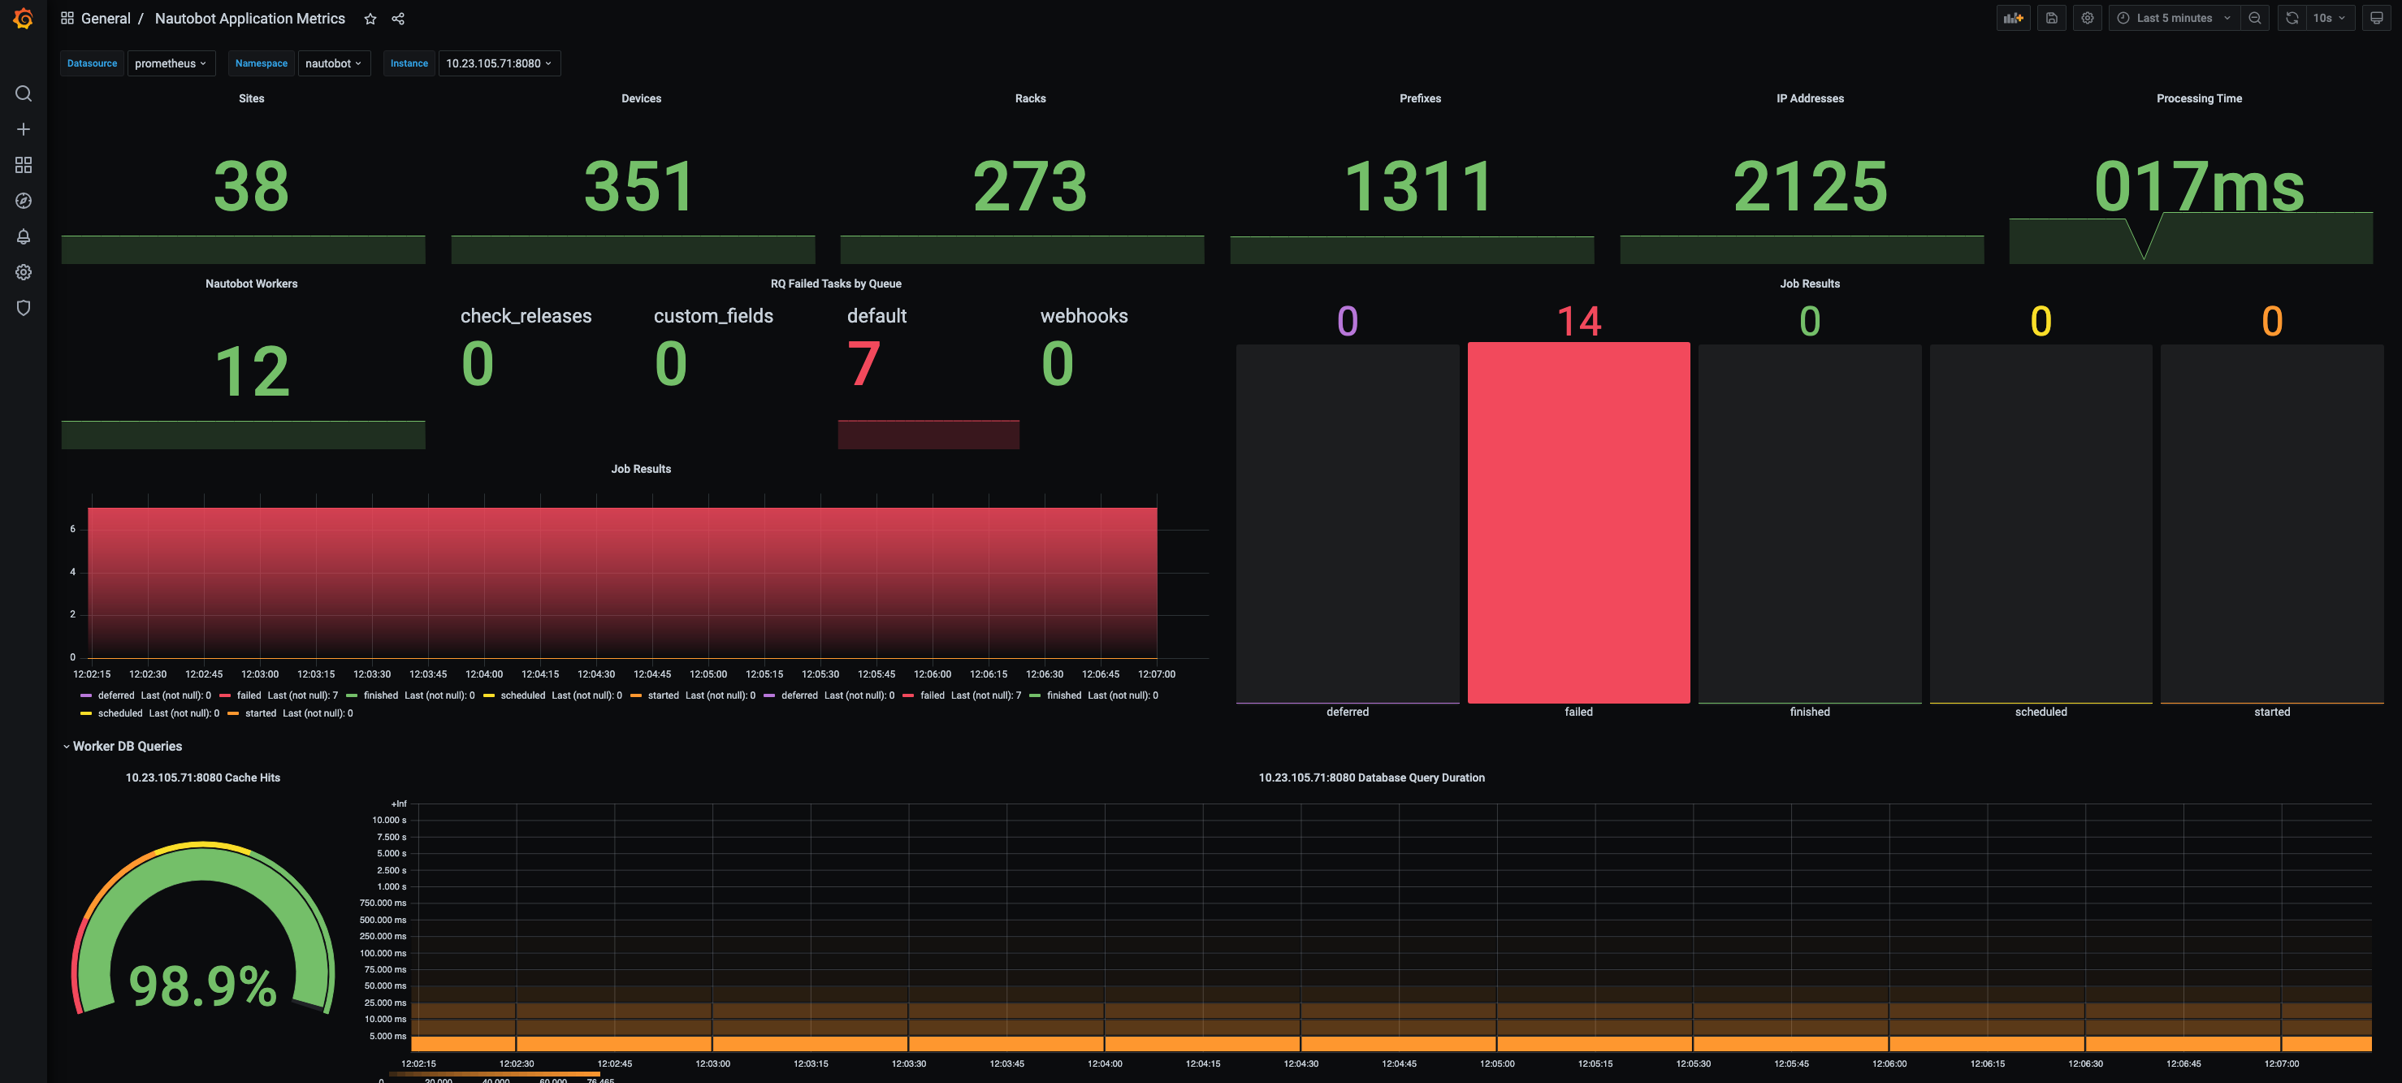The width and height of the screenshot is (2402, 1083).
Task: Click the Create plus icon in sidebar
Action: click(x=24, y=128)
